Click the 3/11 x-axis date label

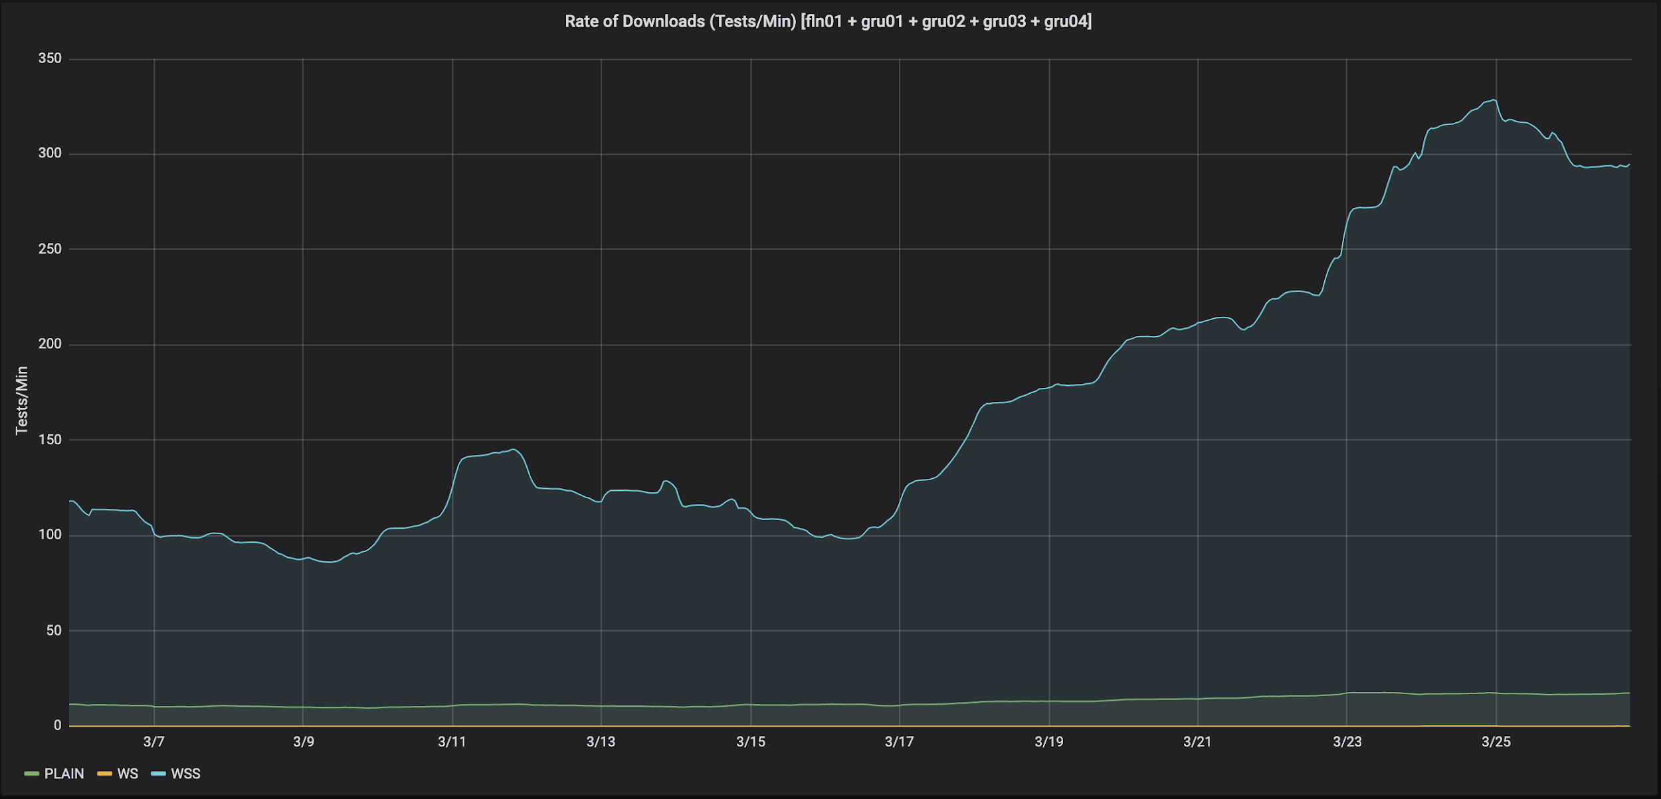[x=452, y=742]
